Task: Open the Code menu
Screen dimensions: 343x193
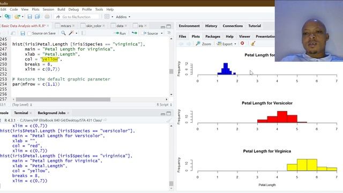Action: (x=13, y=10)
